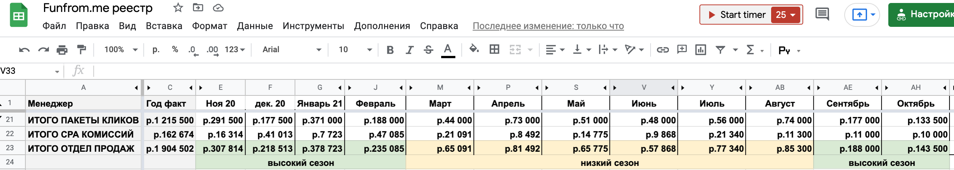
Task: Open the Формат menu
Action: [x=209, y=26]
